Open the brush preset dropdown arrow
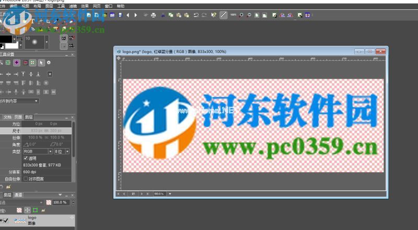 pyautogui.click(x=47, y=42)
